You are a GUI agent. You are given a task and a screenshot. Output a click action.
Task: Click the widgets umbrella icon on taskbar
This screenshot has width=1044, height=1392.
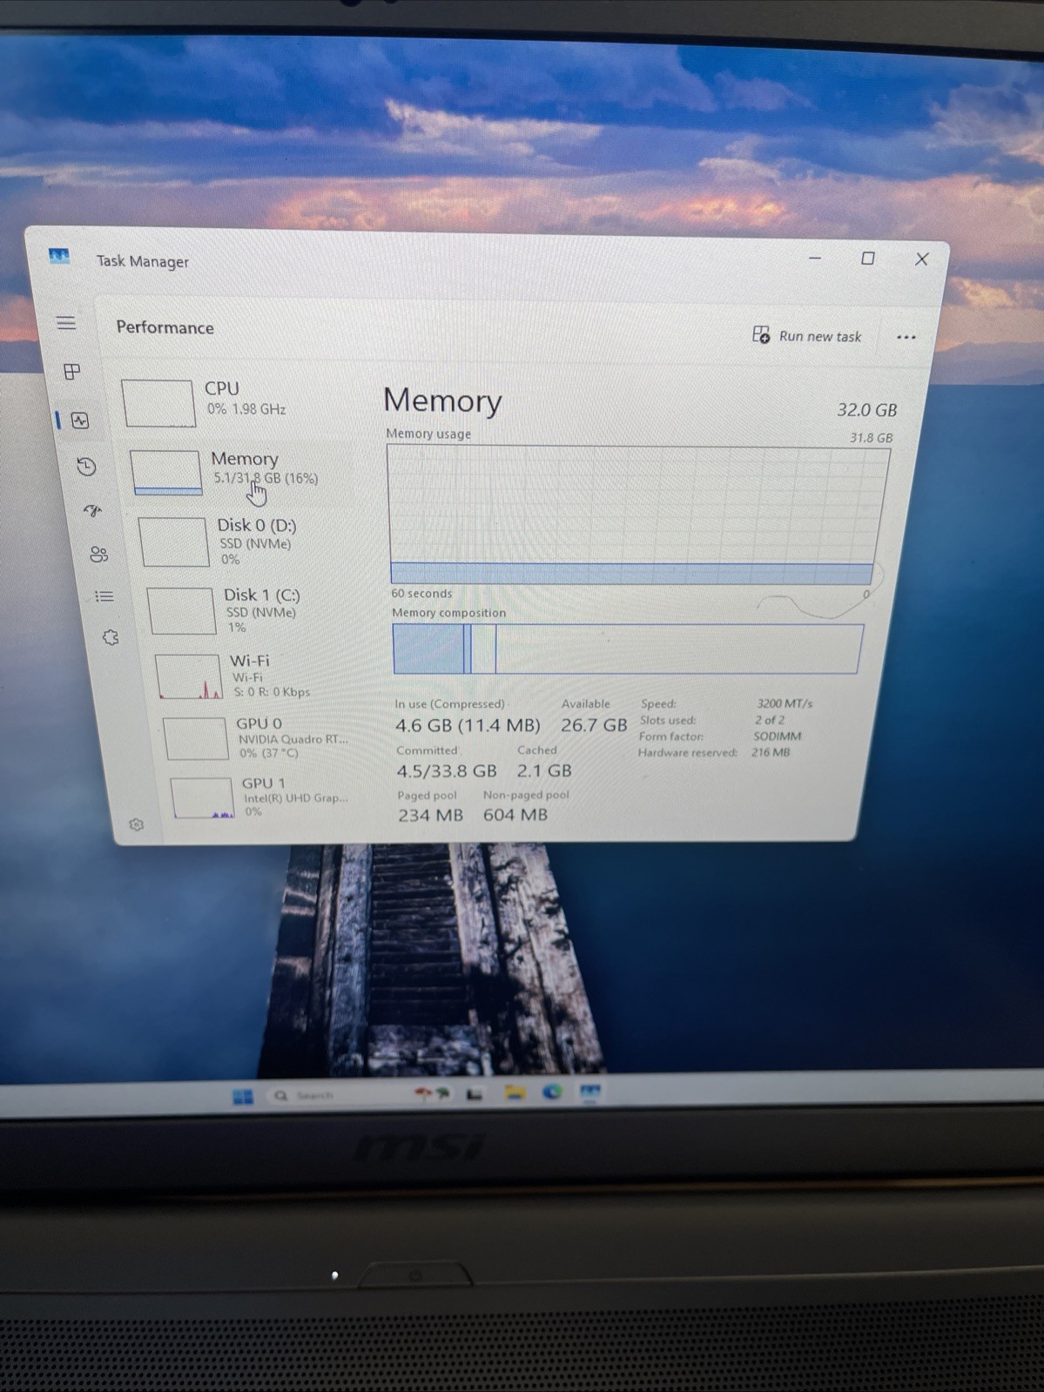pyautogui.click(x=432, y=1094)
